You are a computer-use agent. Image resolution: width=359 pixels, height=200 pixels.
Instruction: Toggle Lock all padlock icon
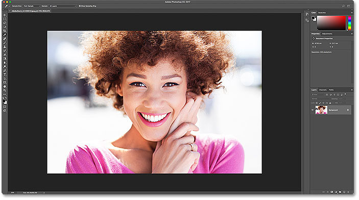click(x=330, y=103)
